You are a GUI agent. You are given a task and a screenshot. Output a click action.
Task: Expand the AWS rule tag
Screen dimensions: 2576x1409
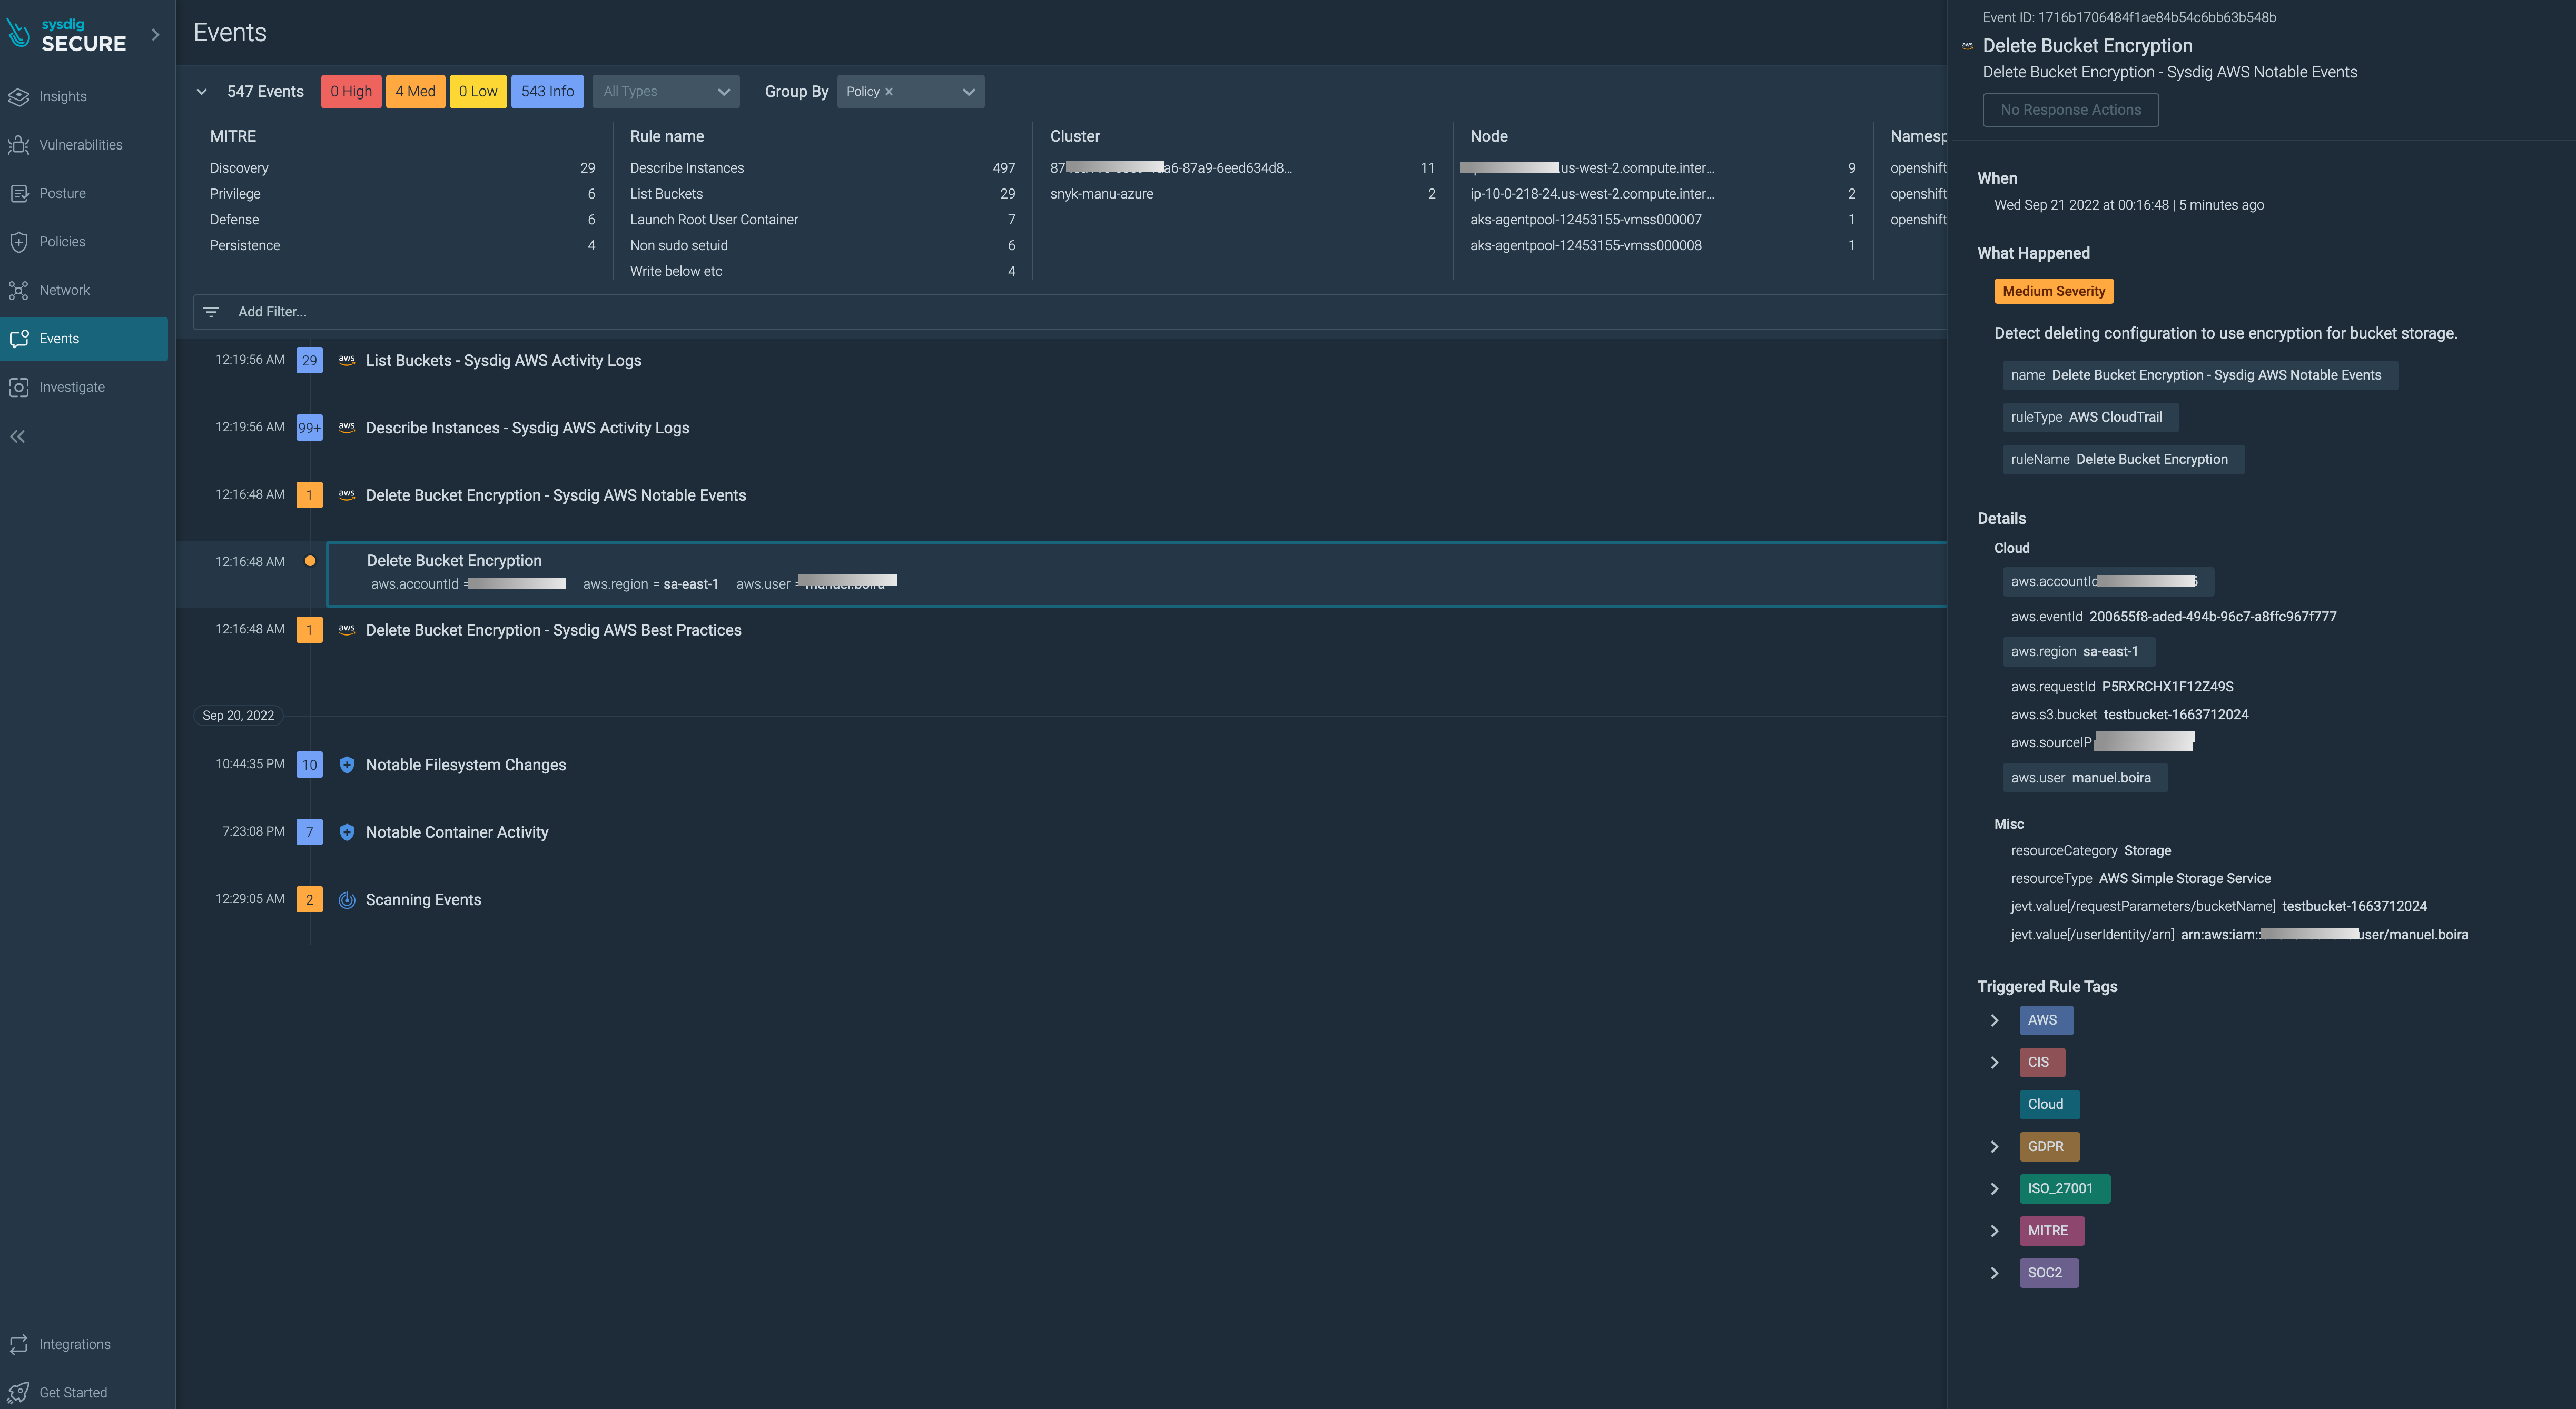click(1994, 1020)
